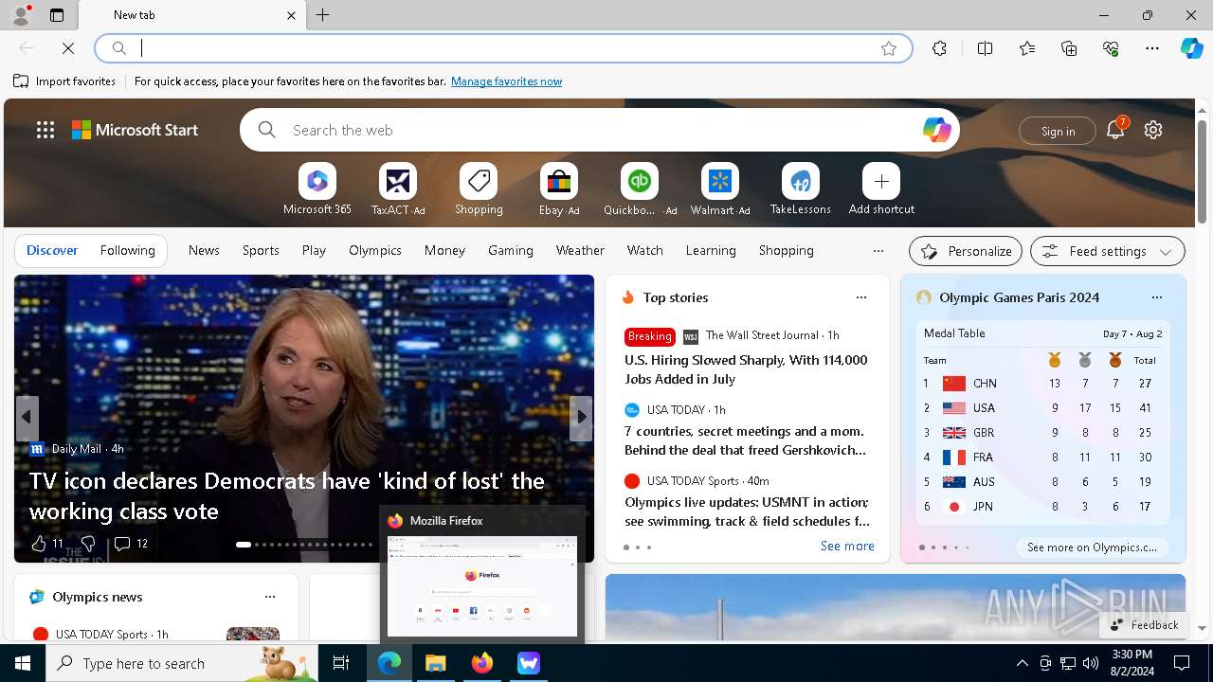
Task: Click in the browser address bar
Action: (503, 48)
